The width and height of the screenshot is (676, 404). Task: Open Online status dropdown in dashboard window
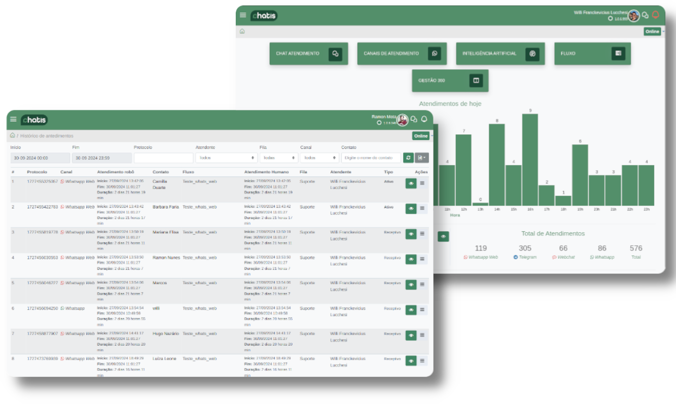(x=653, y=32)
